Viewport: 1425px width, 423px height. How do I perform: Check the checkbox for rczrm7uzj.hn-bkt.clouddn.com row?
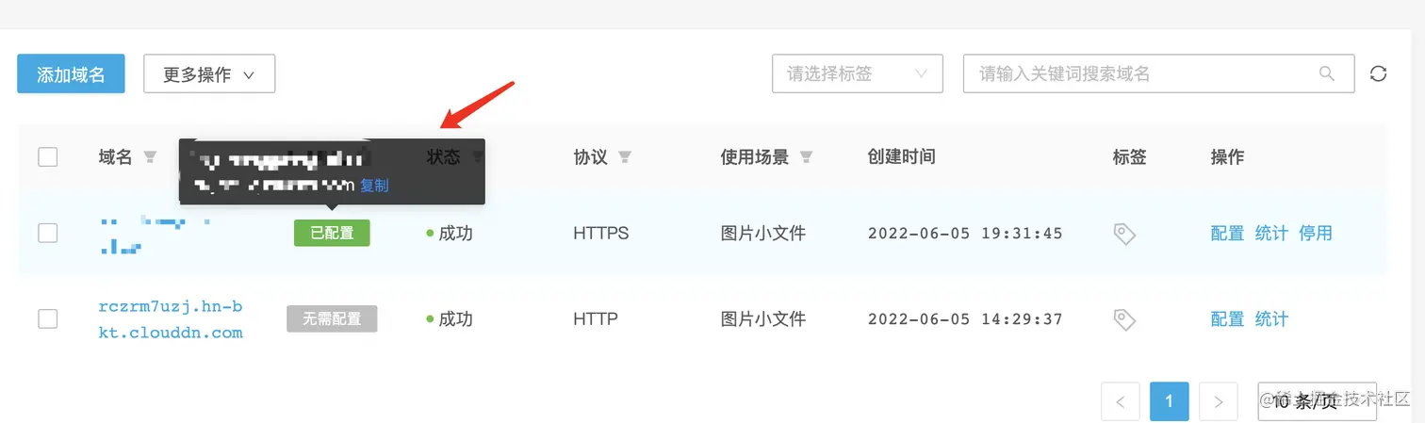(48, 319)
